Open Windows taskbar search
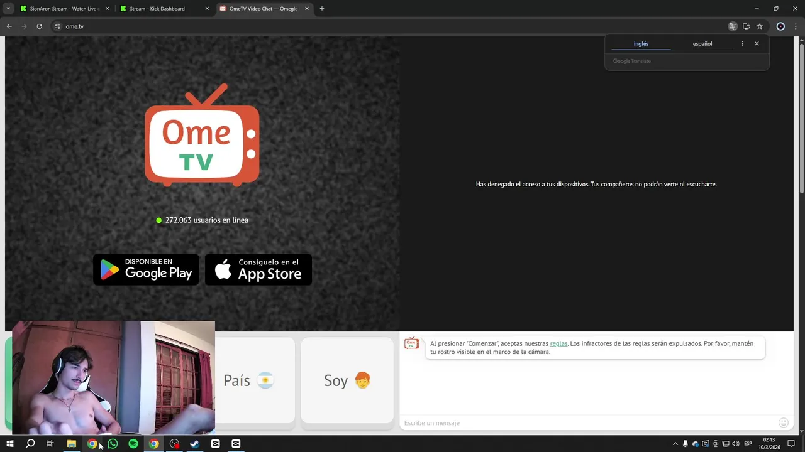This screenshot has width=805, height=452. 30,444
